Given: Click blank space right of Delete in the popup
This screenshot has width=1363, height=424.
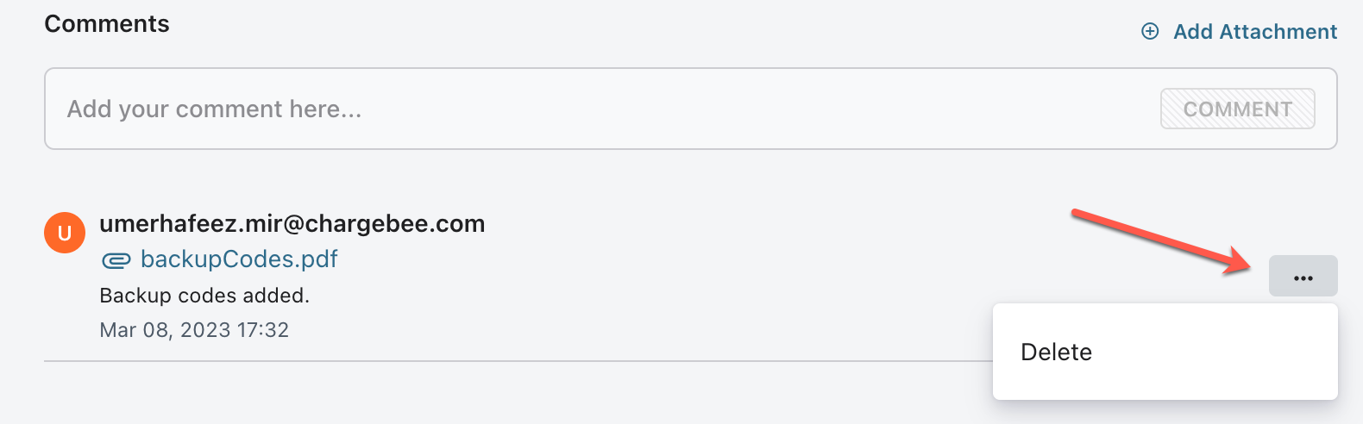Looking at the screenshot, I should (x=1225, y=352).
